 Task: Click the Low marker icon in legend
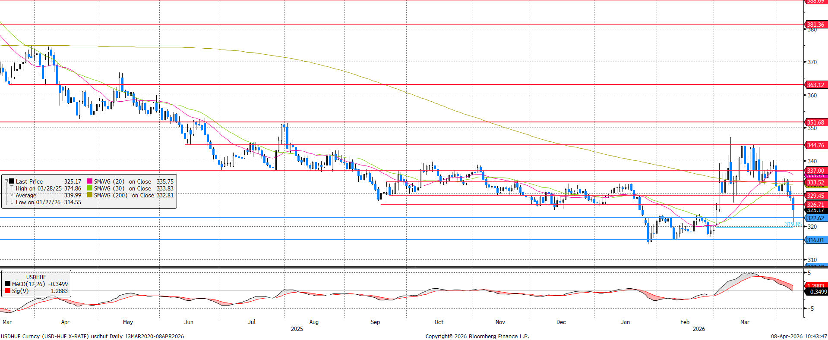[12, 202]
